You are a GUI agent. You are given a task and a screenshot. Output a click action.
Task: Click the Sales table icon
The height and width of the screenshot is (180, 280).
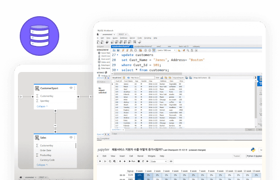(37, 138)
